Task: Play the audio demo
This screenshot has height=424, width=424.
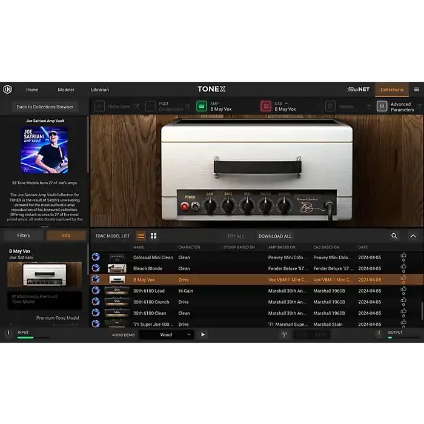Action: [203, 335]
